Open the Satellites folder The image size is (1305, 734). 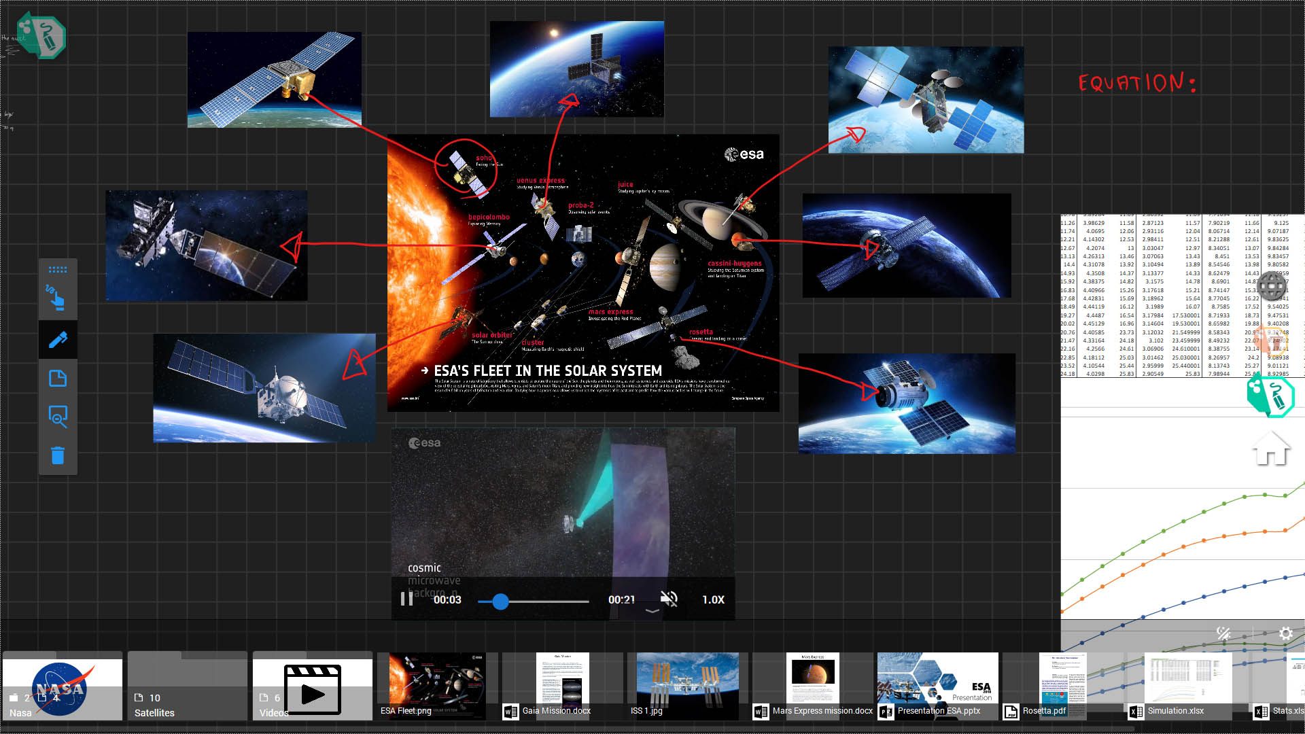click(x=188, y=686)
